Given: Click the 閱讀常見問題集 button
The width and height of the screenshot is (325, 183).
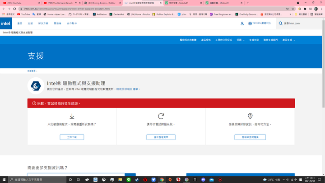Looking at the screenshot, I should coord(250,137).
